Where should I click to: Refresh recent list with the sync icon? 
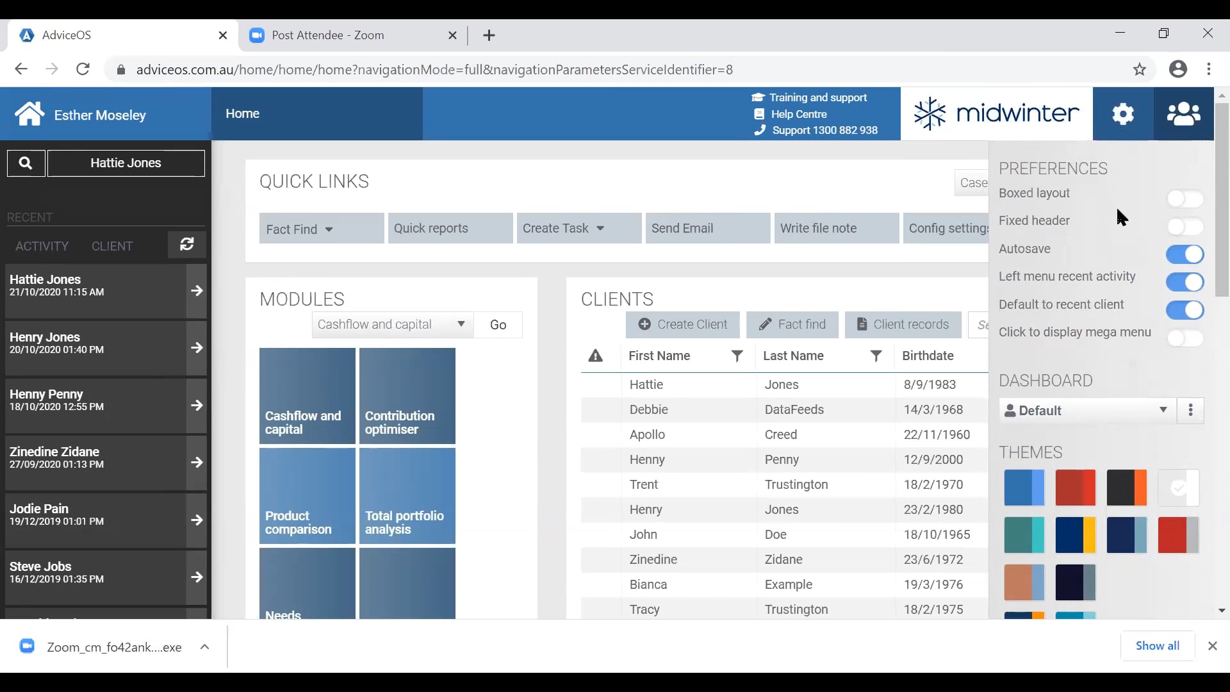(x=187, y=245)
